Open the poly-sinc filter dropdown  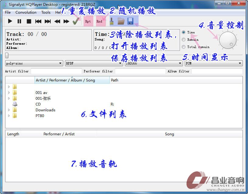(x=34, y=63)
